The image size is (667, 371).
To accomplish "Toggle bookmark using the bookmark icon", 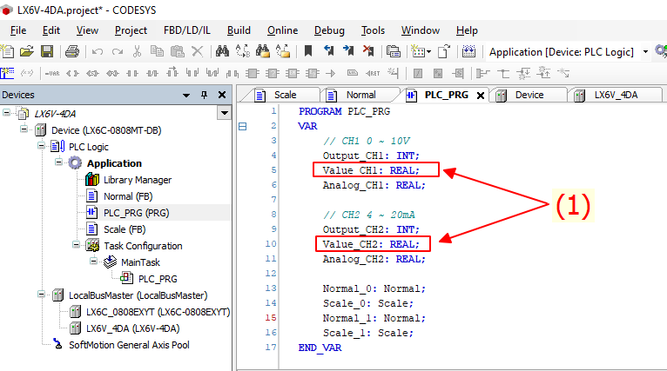I will click(x=307, y=52).
